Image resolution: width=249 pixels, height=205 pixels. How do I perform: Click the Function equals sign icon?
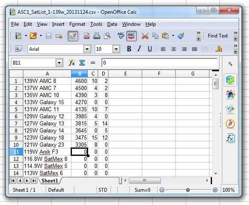[x=93, y=63]
